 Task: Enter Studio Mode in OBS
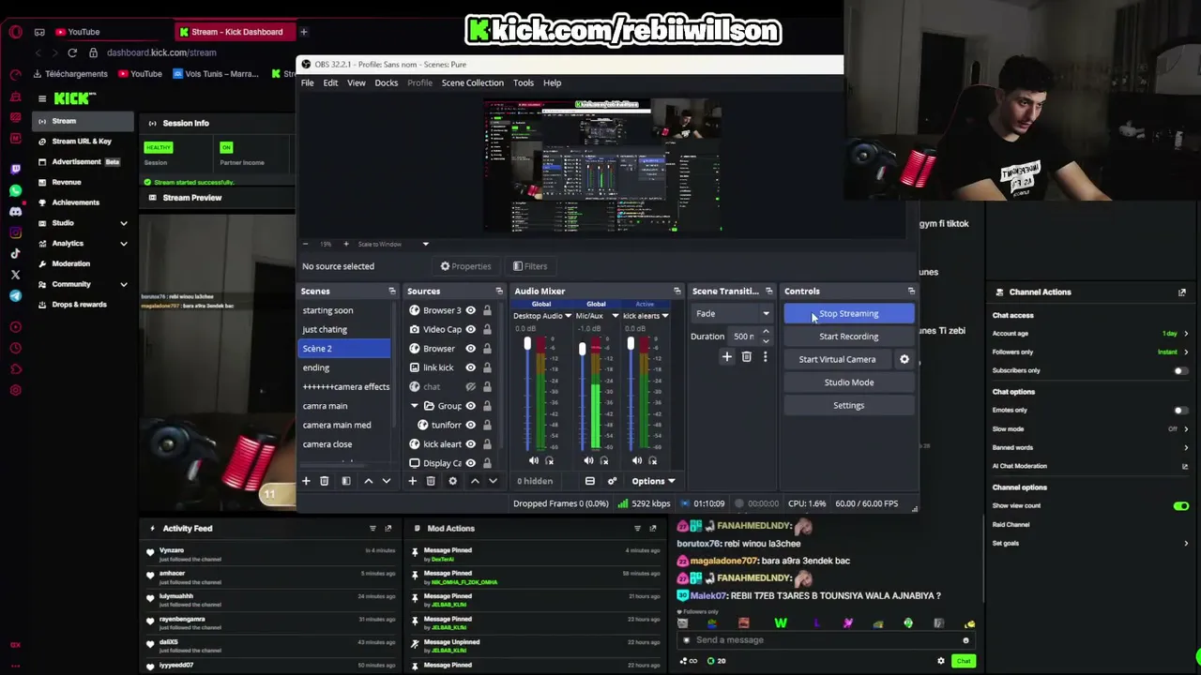[848, 382]
